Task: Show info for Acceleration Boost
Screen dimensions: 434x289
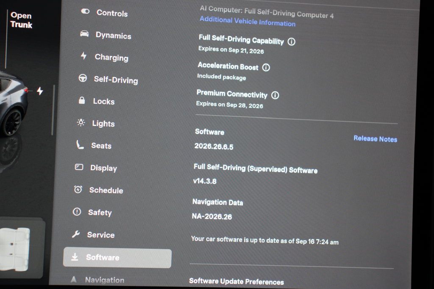Action: click(266, 67)
